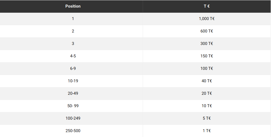This screenshot has height=137, width=271.
Task: Select the 150 T€ prize cell
Action: click(207, 56)
